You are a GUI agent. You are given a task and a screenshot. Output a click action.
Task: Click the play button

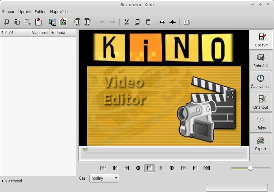pyautogui.click(x=161, y=168)
